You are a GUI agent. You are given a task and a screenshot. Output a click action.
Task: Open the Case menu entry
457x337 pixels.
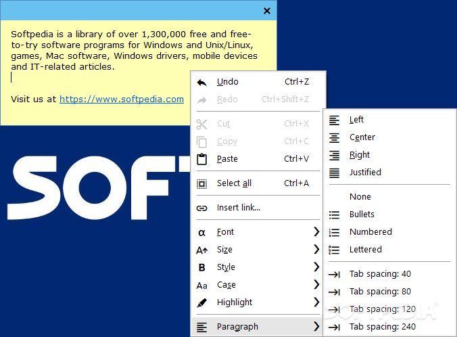pyautogui.click(x=258, y=285)
